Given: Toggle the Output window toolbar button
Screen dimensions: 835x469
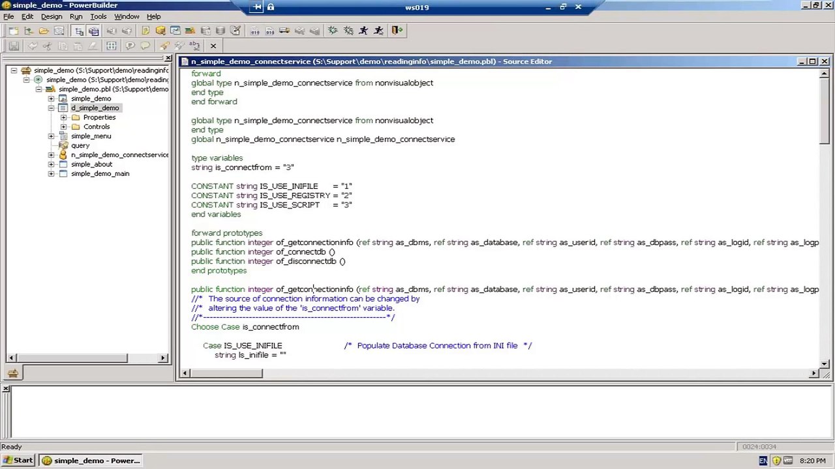Looking at the screenshot, I should [93, 31].
